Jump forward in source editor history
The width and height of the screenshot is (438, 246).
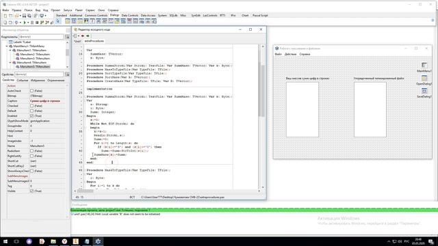pos(88,36)
